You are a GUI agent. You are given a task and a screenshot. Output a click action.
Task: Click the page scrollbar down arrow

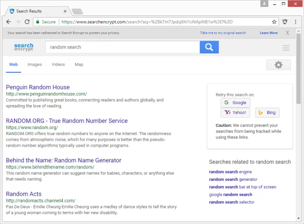point(299,219)
